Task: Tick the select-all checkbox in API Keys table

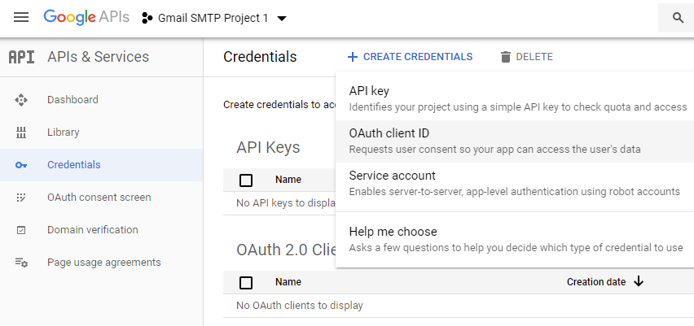Action: [246, 180]
